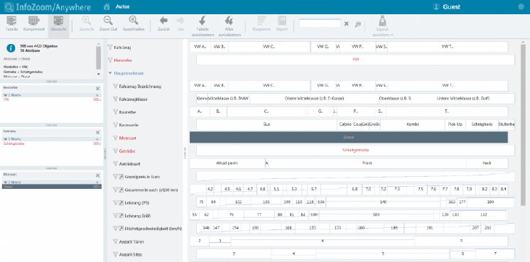The width and height of the screenshot is (530, 262).
Task: Open the Diagramm tool
Action: pos(261,23)
